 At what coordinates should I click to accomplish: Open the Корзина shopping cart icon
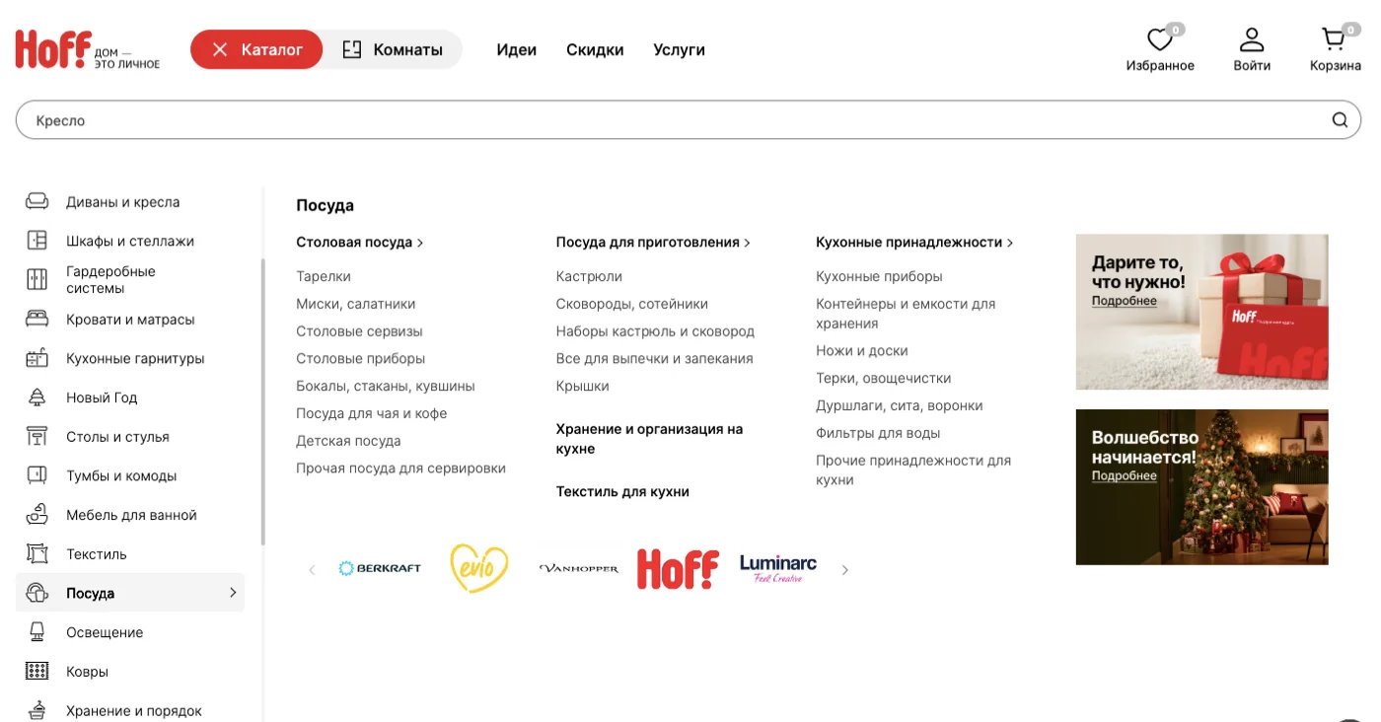[1334, 40]
